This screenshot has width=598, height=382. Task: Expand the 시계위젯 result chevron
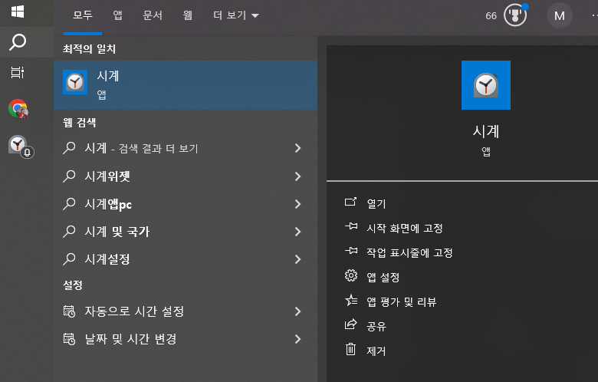tap(298, 176)
